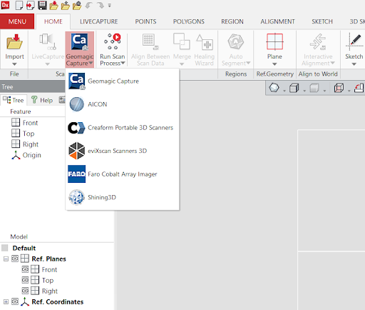Select Creaform Portable 3D Scanners

122,128
